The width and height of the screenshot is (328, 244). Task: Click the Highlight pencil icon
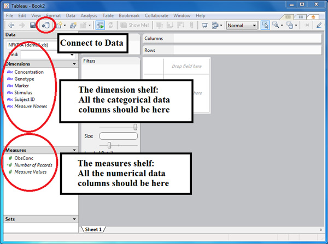319,25
